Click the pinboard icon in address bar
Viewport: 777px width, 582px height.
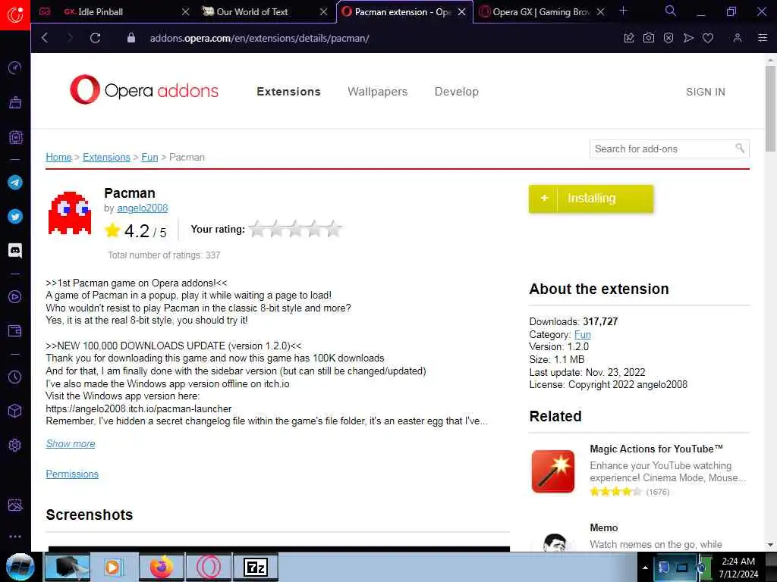pyautogui.click(x=629, y=38)
